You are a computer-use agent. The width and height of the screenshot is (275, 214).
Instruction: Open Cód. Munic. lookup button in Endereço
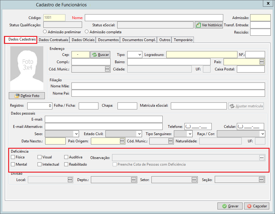107,69
